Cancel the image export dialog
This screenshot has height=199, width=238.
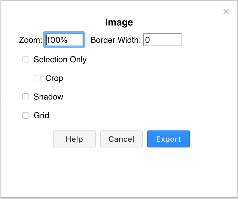pos(121,139)
